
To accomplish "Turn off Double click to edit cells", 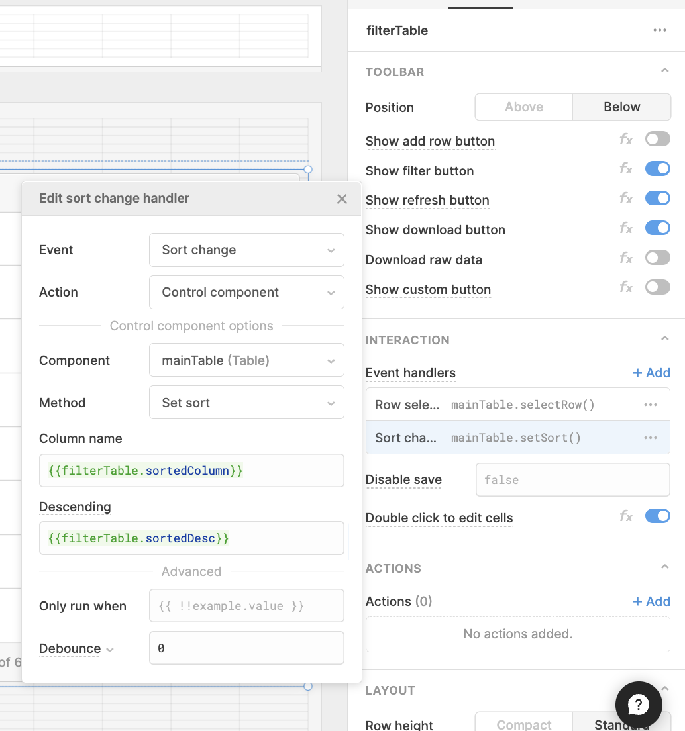I will [657, 516].
